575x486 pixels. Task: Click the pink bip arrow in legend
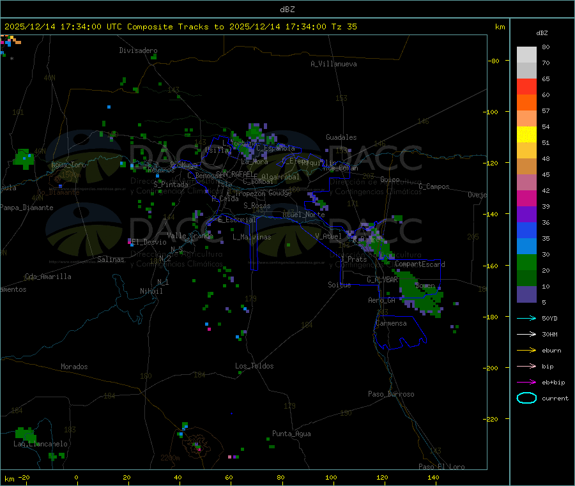[x=526, y=366]
